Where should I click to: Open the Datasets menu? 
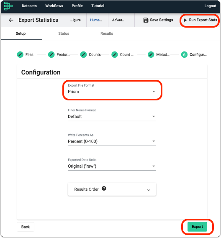(x=29, y=6)
